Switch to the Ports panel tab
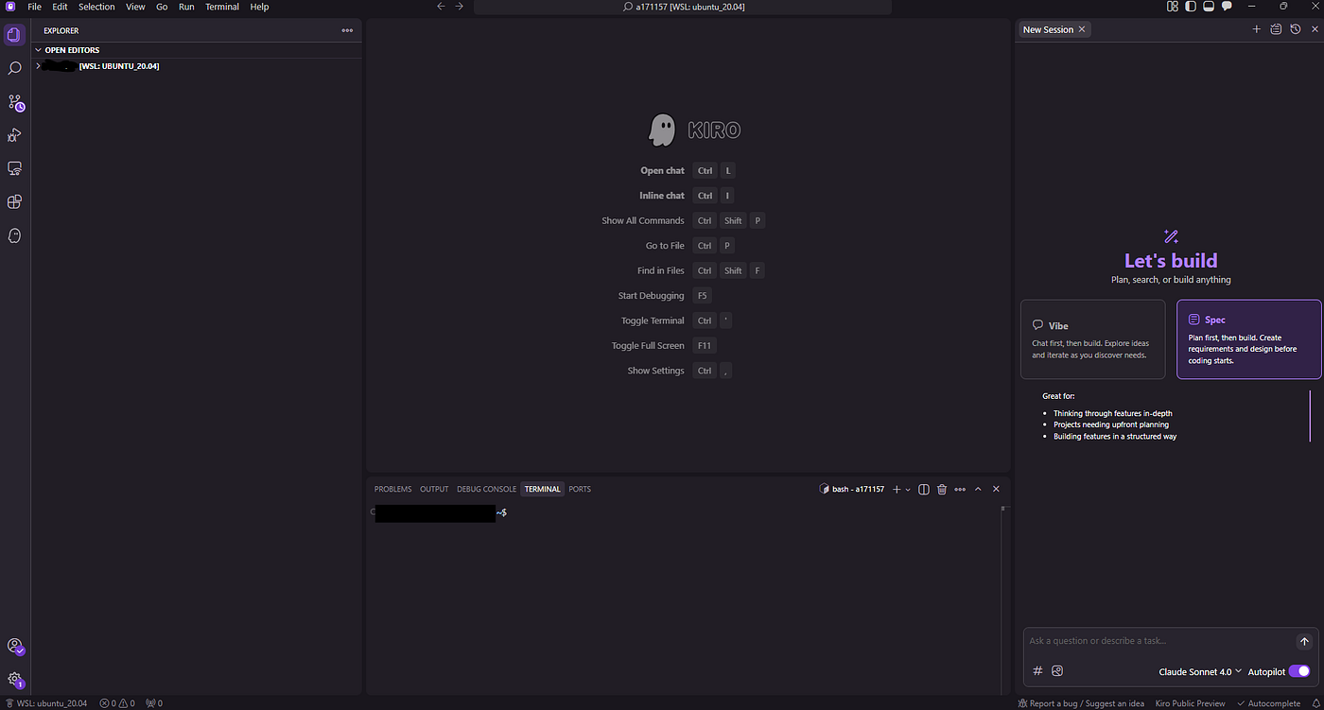 pyautogui.click(x=580, y=489)
